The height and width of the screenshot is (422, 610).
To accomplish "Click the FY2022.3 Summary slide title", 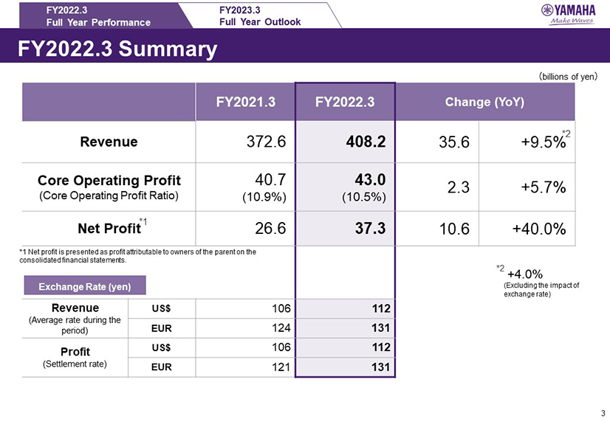I will point(118,49).
